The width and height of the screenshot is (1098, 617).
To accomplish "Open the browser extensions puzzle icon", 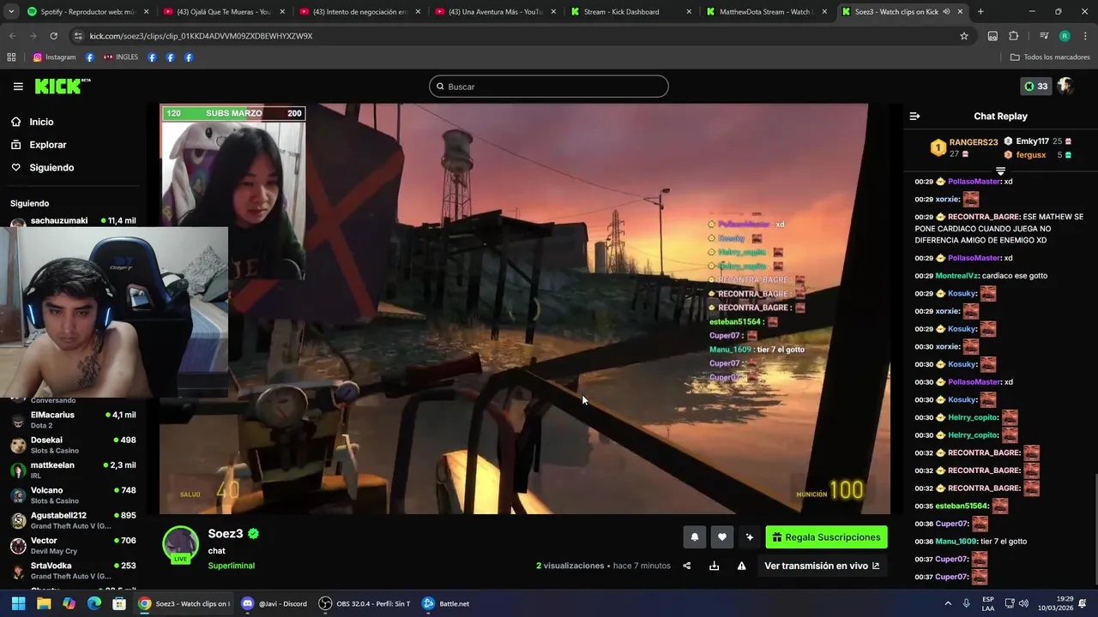I will coord(1013,36).
